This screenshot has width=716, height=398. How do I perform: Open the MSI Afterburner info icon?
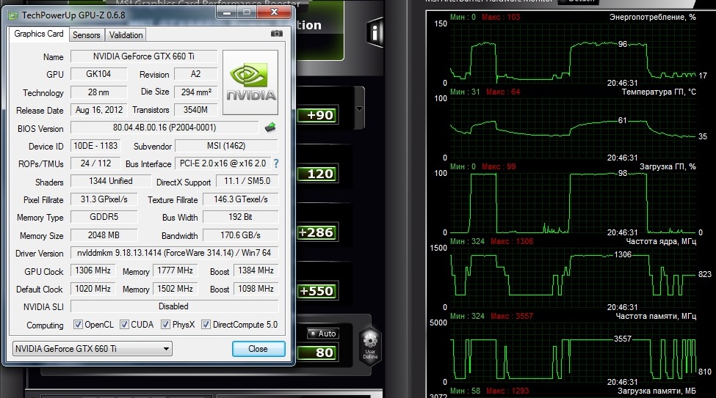[x=375, y=32]
